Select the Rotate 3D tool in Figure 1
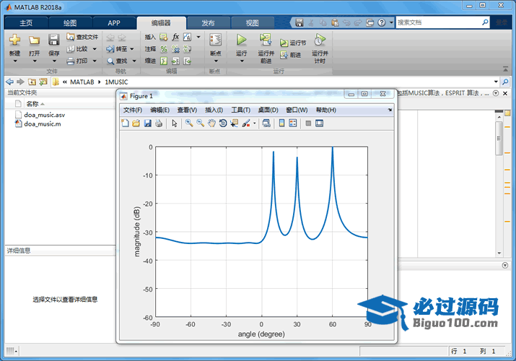The image size is (516, 361). [x=223, y=123]
